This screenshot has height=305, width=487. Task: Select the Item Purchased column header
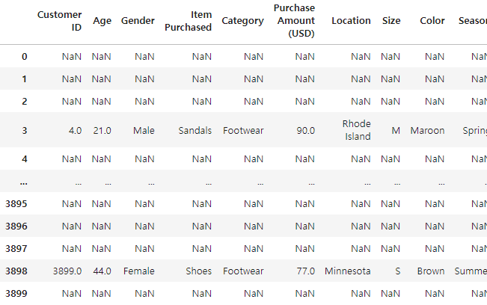point(188,21)
